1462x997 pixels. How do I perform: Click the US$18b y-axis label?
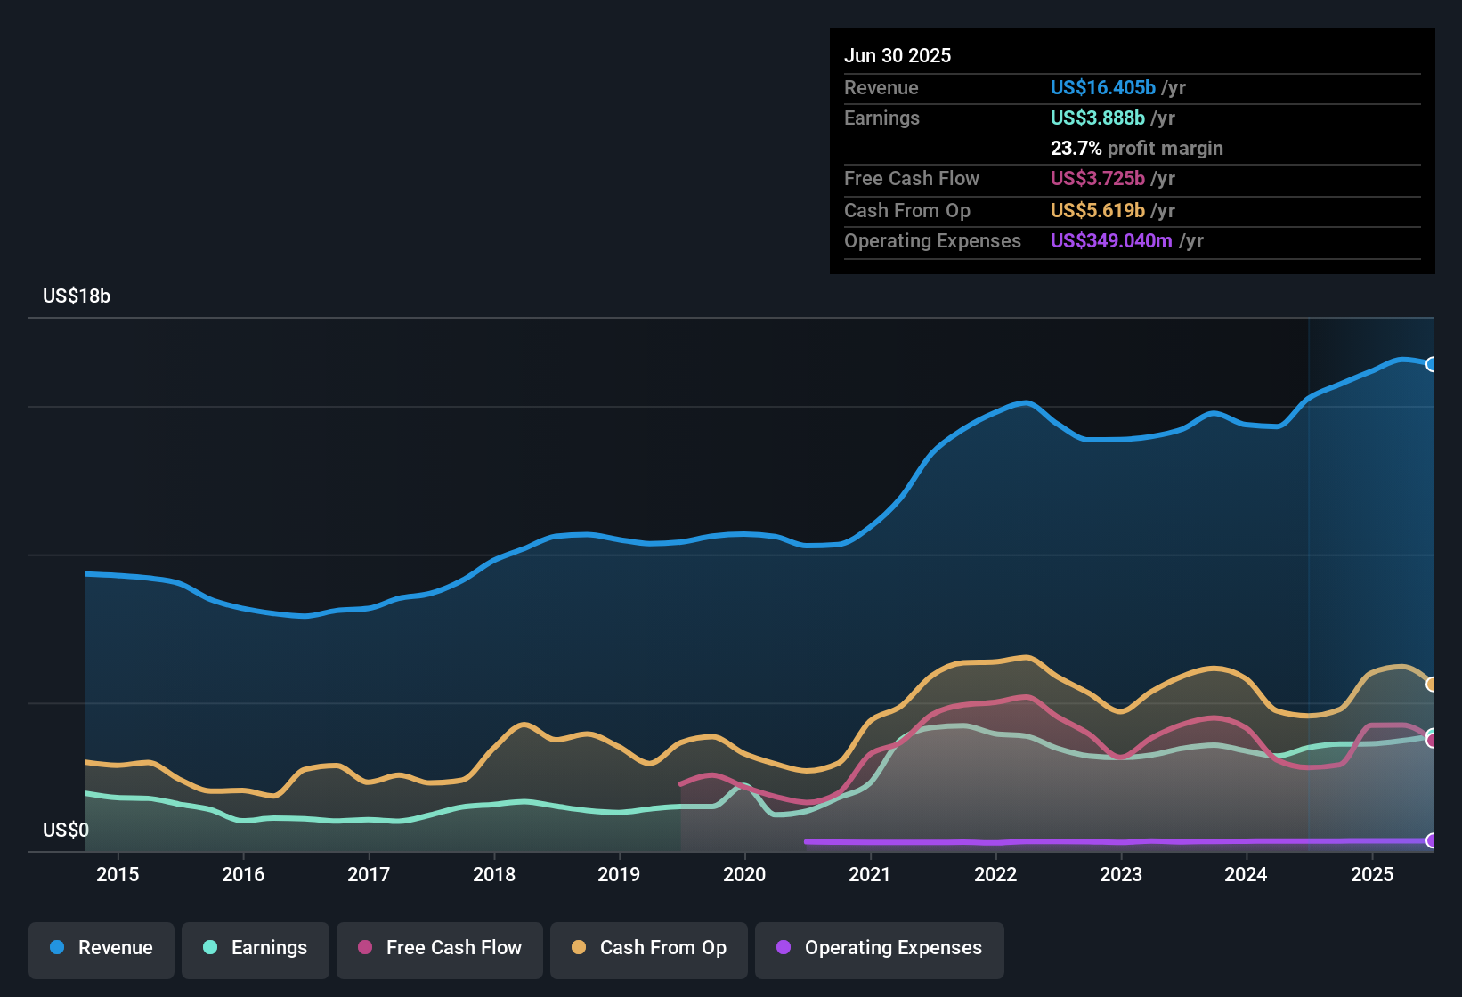[77, 296]
